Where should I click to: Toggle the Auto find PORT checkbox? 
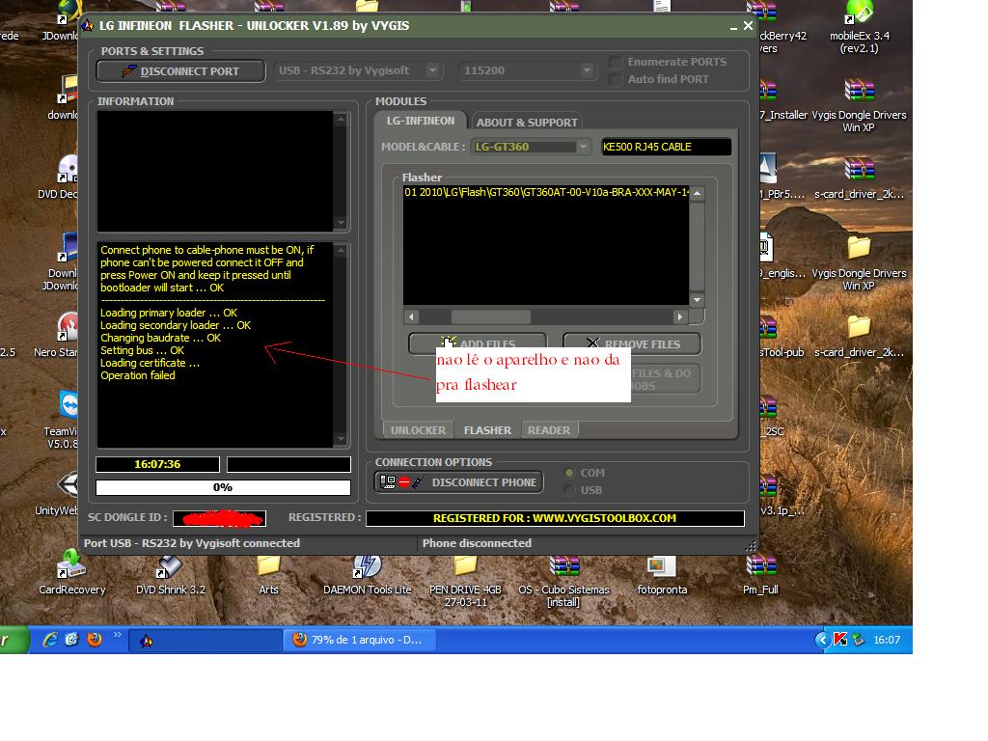pos(617,80)
